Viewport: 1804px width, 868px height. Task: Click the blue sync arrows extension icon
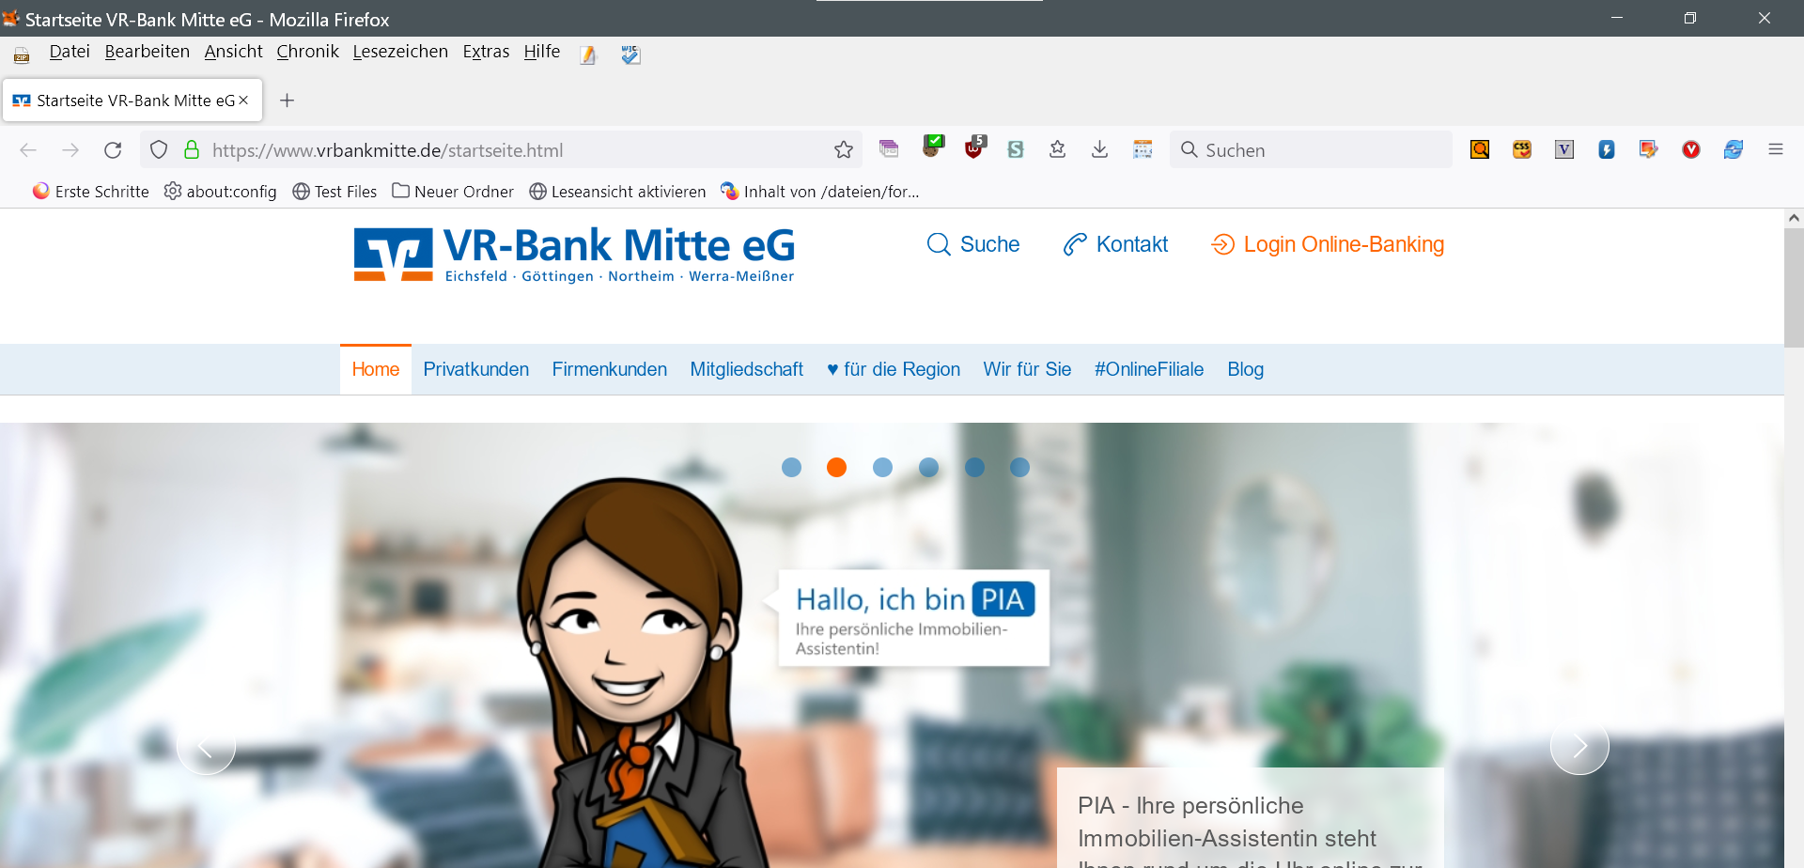(1734, 149)
